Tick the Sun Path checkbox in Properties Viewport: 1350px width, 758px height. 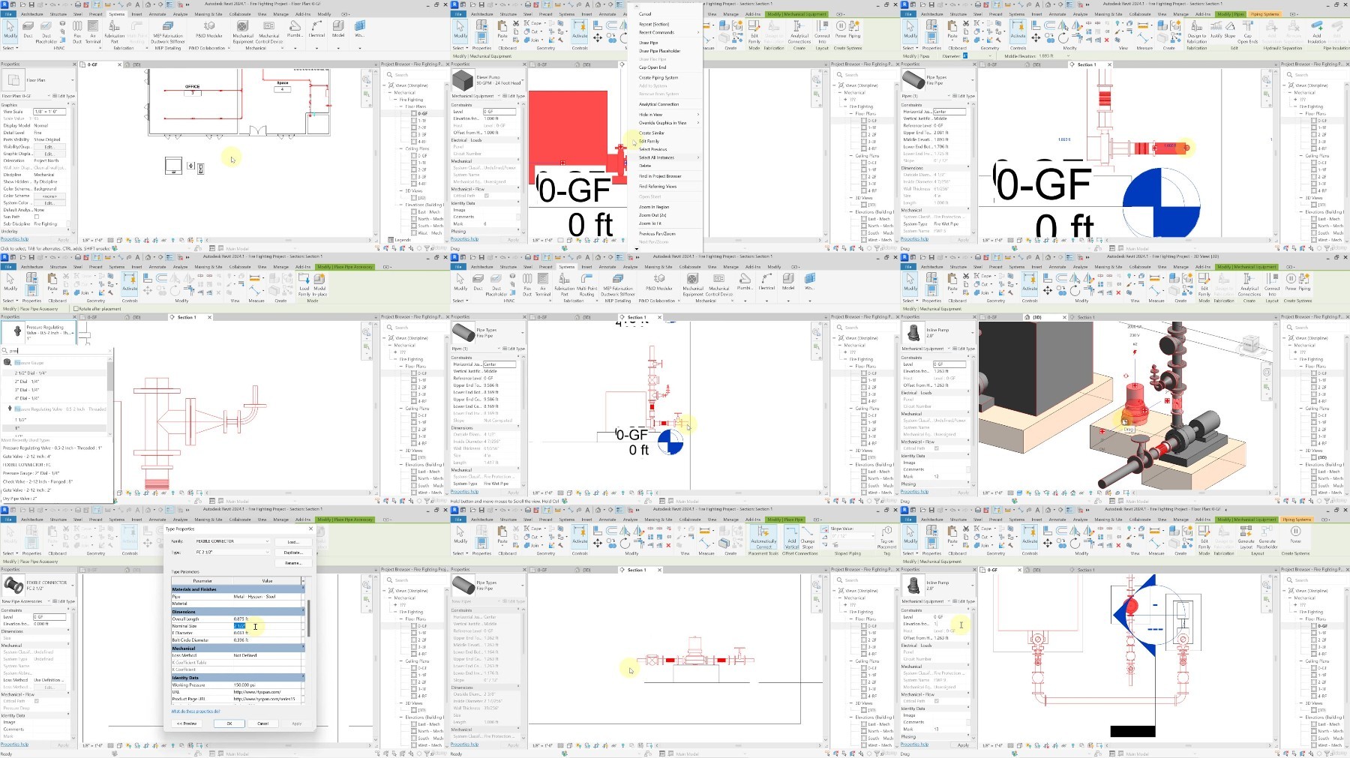coord(36,217)
